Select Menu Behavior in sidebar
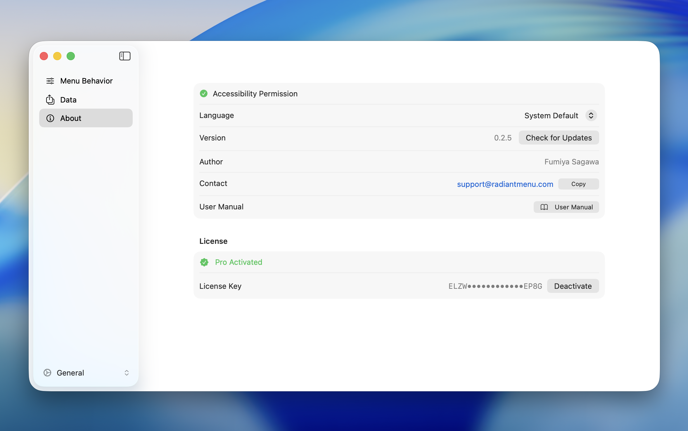688x431 pixels. coord(86,81)
